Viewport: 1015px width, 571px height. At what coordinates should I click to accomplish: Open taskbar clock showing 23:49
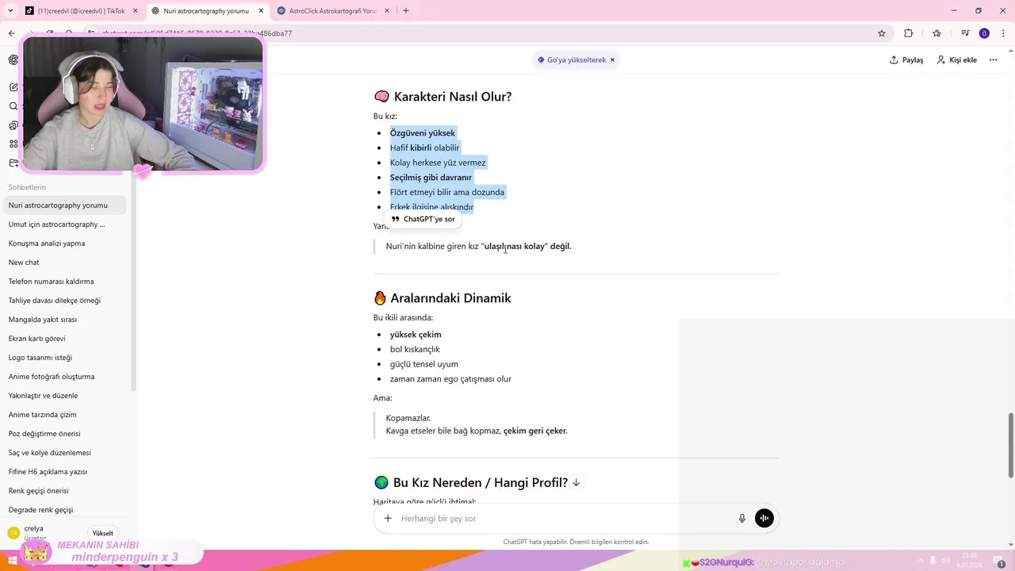coord(970,560)
